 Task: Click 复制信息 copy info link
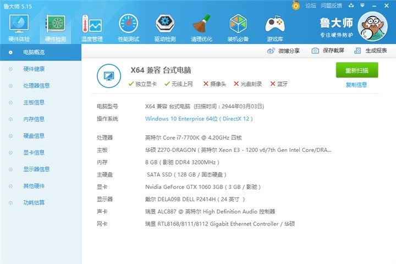(x=356, y=85)
